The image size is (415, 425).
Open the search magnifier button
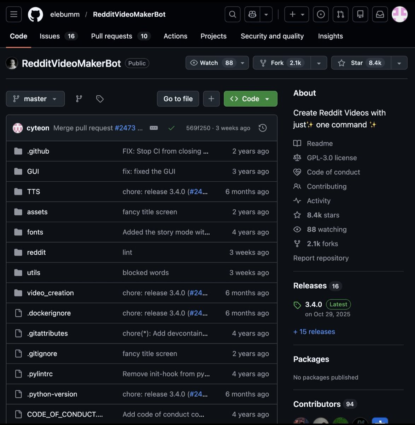pos(233,15)
